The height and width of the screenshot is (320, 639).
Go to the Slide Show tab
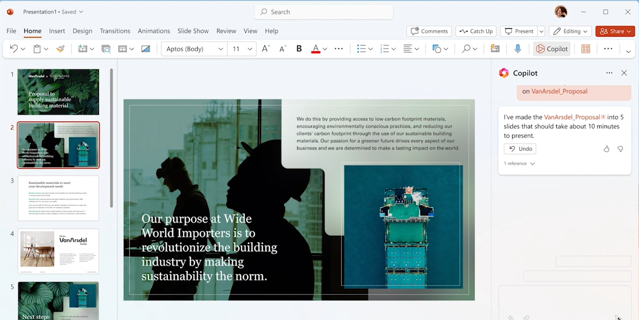pyautogui.click(x=193, y=31)
